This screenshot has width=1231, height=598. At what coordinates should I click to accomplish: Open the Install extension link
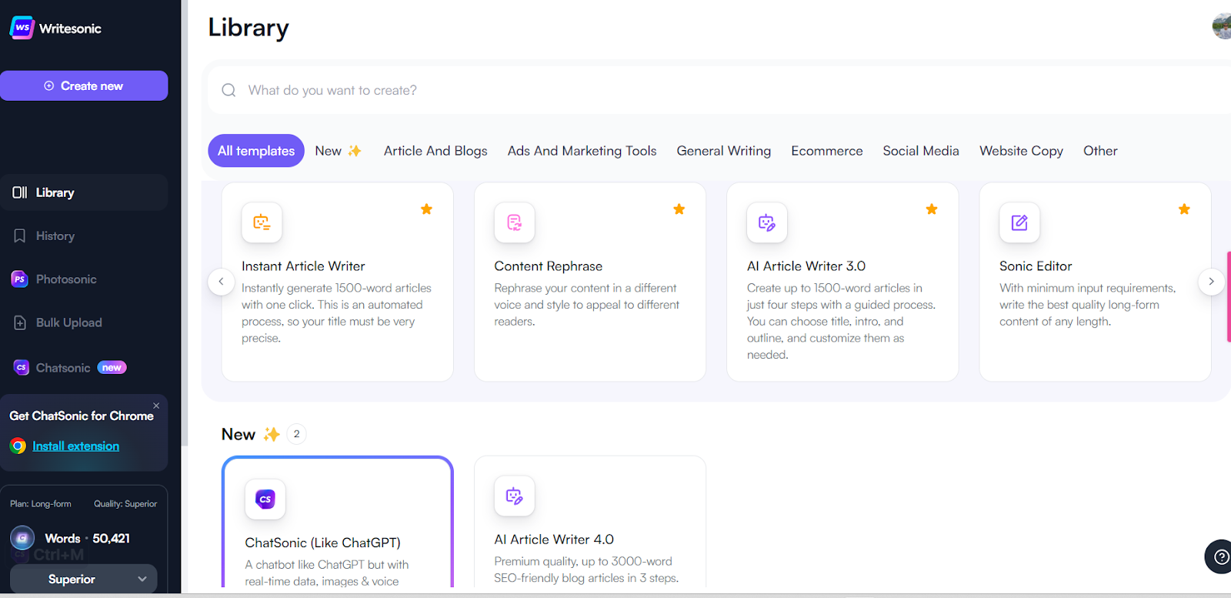(75, 446)
